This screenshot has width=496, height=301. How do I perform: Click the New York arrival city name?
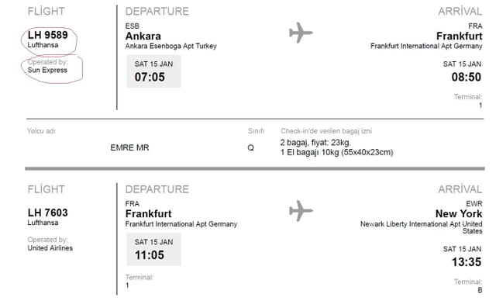(459, 213)
